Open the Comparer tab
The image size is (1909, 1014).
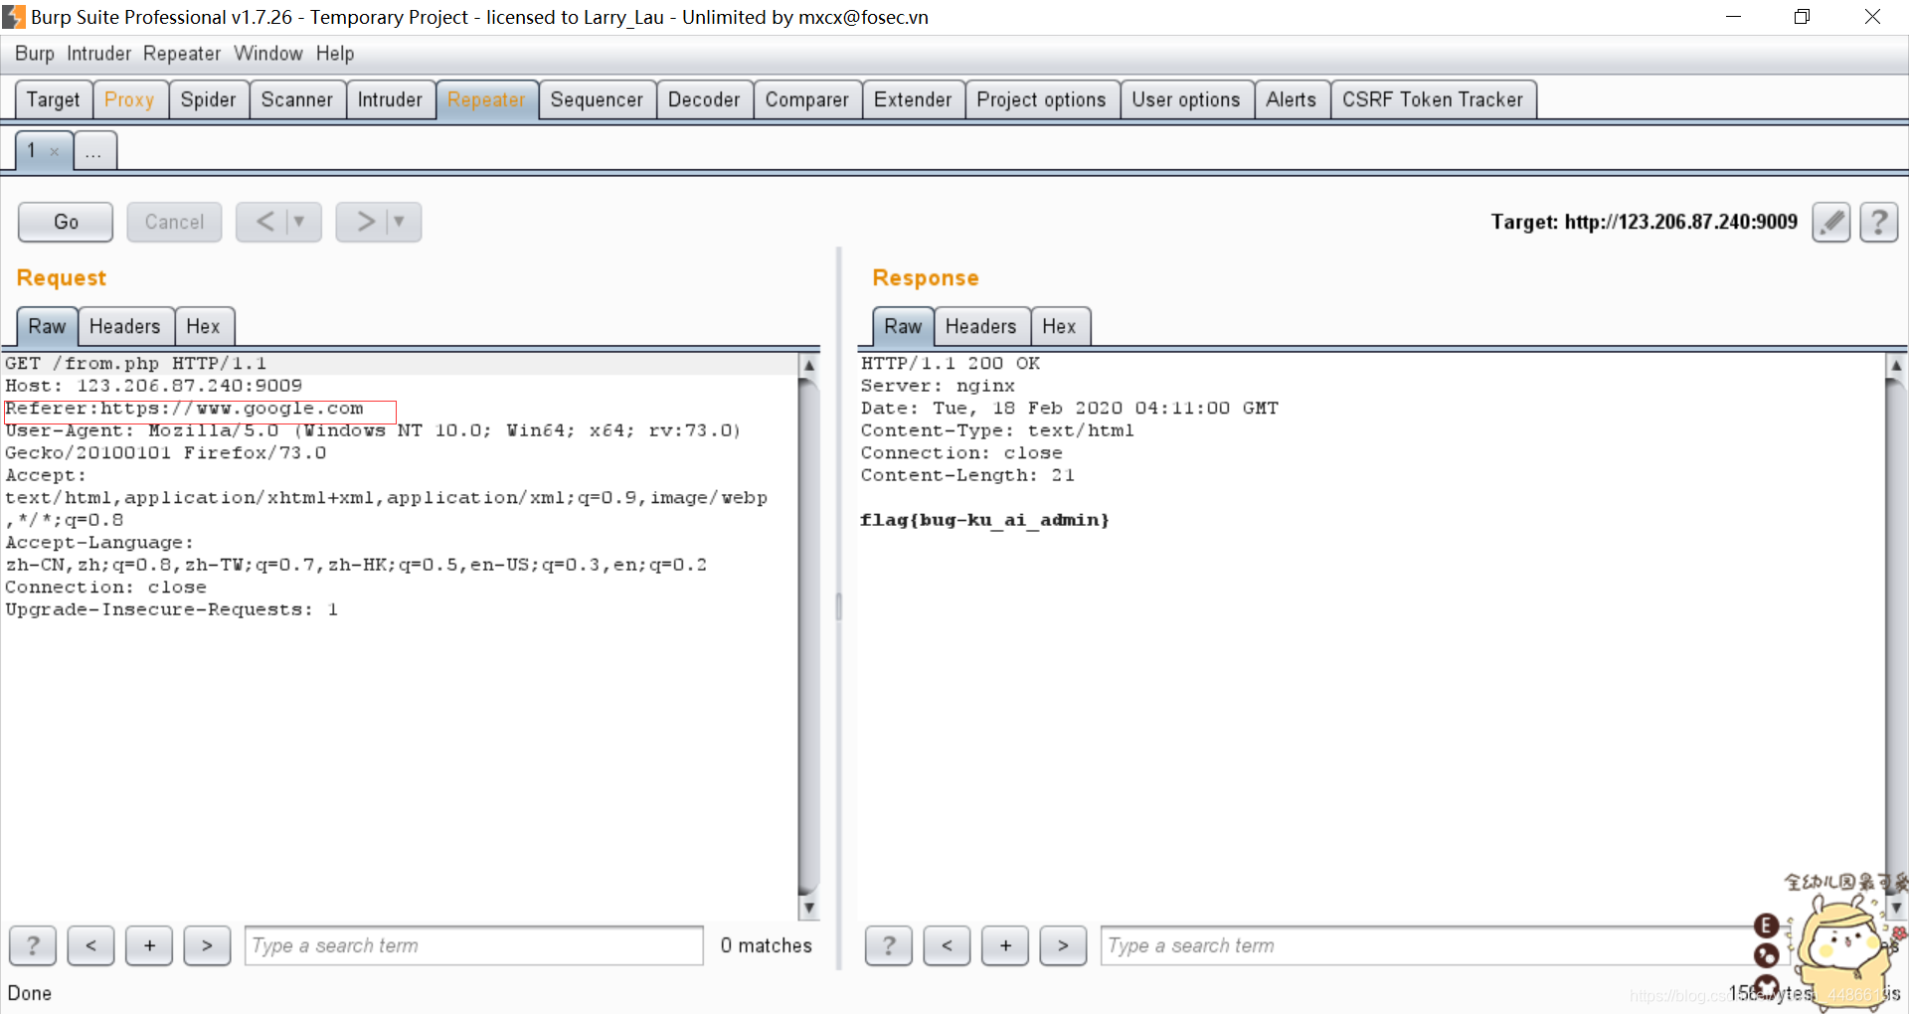point(807,99)
